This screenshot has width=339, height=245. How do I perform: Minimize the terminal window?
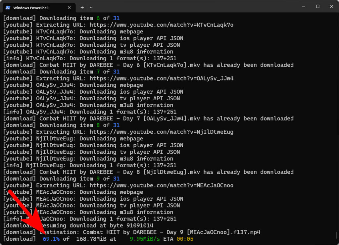(303, 7)
